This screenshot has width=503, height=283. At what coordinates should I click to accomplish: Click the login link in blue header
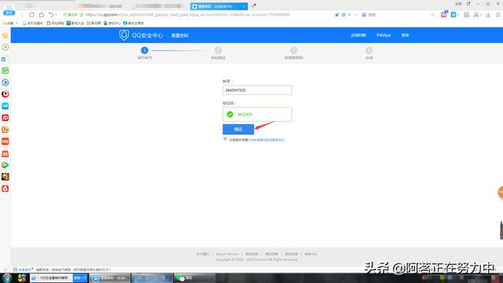[x=406, y=35]
